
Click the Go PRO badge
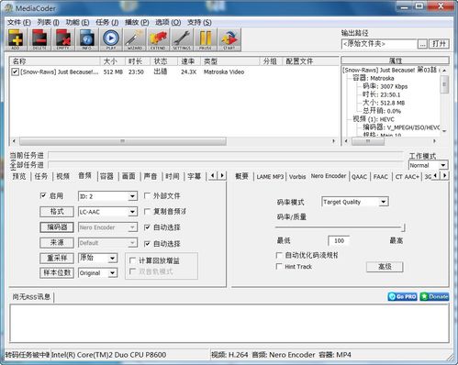(x=402, y=296)
